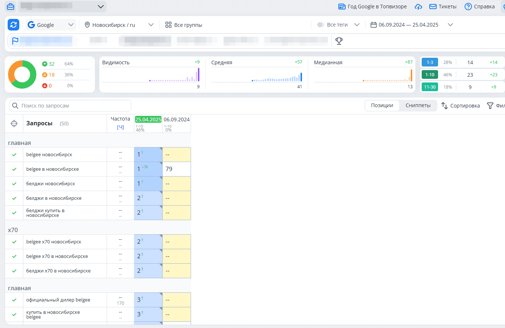Click frequency value 170
Screen dimensions: 505x328
(120, 303)
